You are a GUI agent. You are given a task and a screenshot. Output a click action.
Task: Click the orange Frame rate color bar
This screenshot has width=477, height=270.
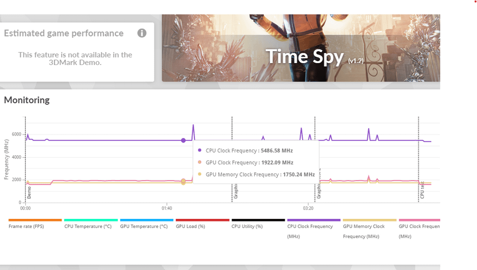tap(35, 220)
